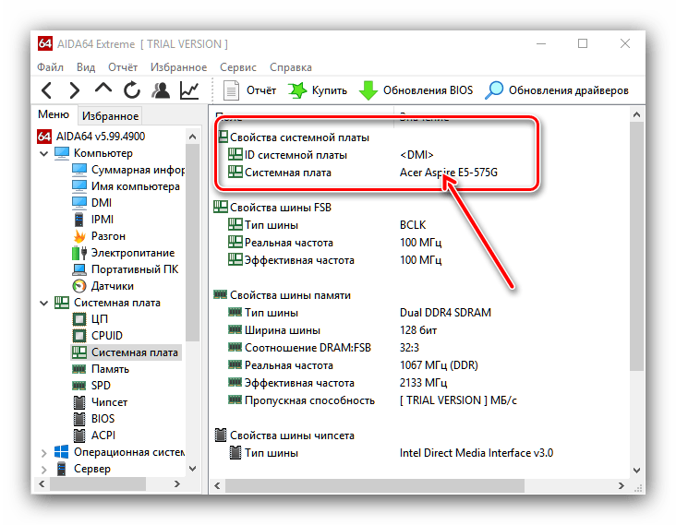The height and width of the screenshot is (525, 676).
Task: Collapse the Компьютер tree node
Action: click(x=43, y=153)
